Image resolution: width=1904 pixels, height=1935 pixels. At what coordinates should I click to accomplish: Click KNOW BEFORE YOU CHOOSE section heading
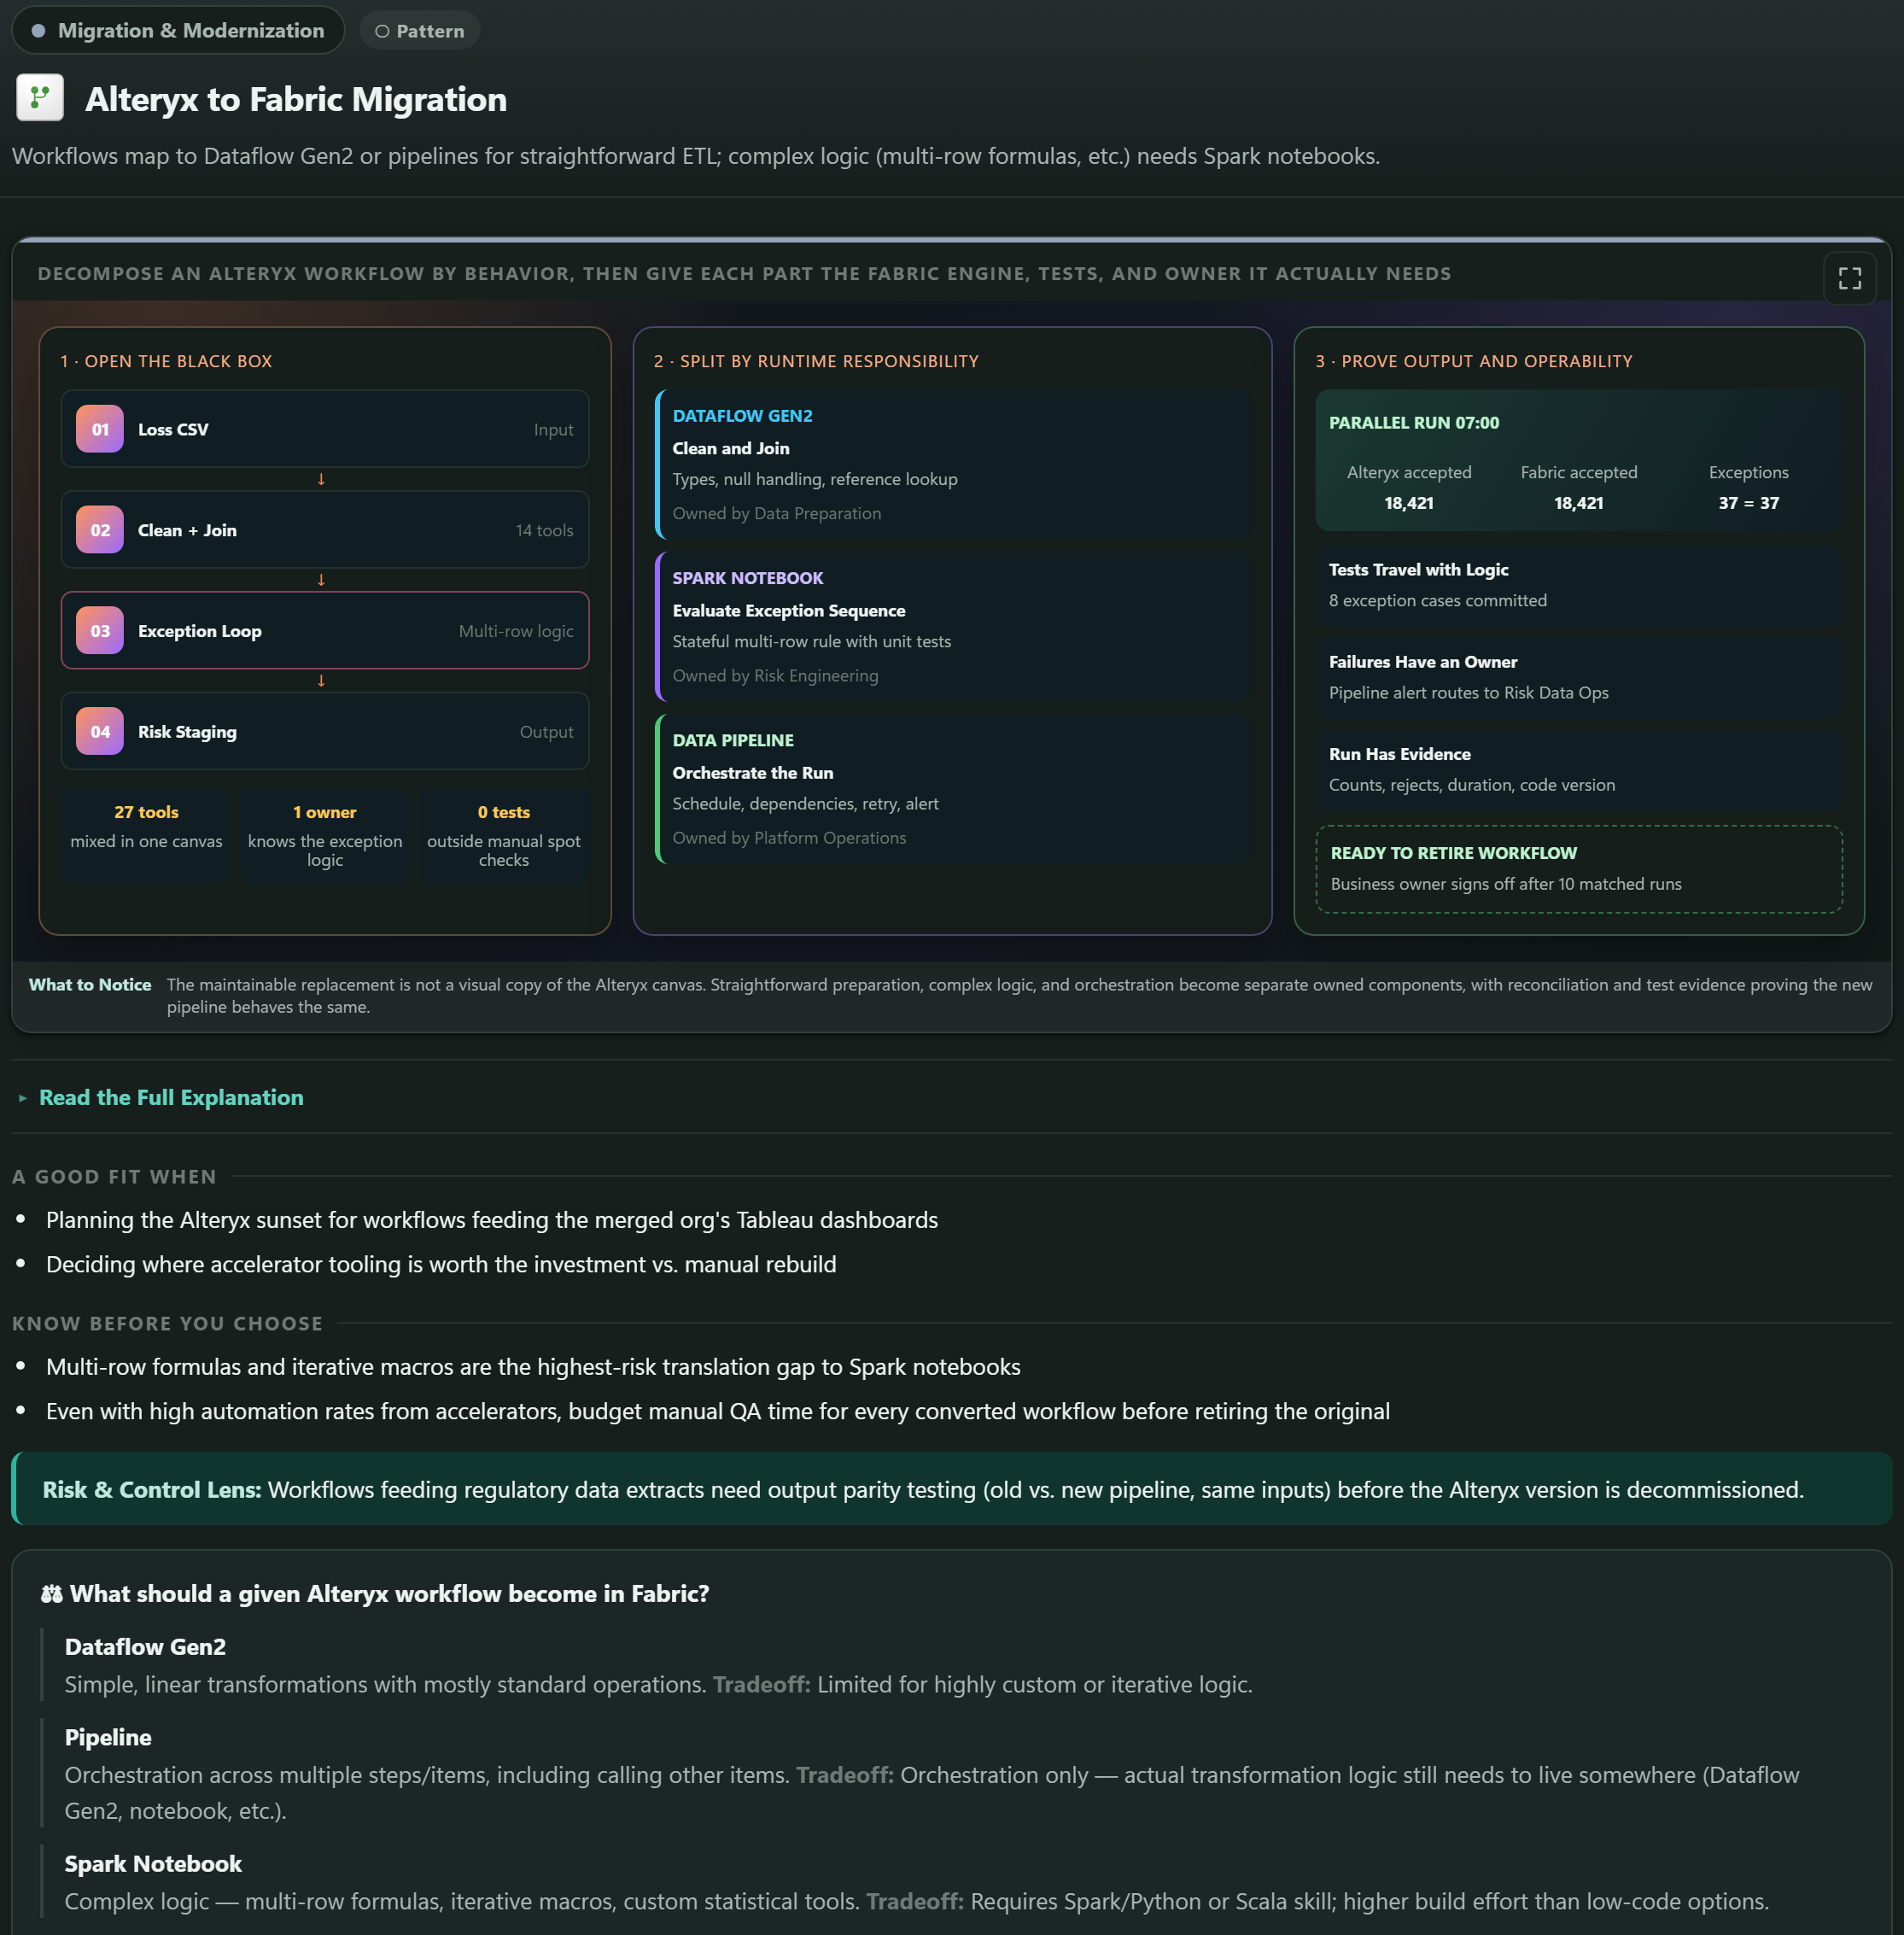[167, 1324]
